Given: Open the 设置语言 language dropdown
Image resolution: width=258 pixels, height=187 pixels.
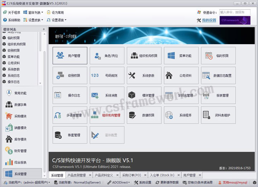Looking at the screenshot, I should click(x=57, y=20).
